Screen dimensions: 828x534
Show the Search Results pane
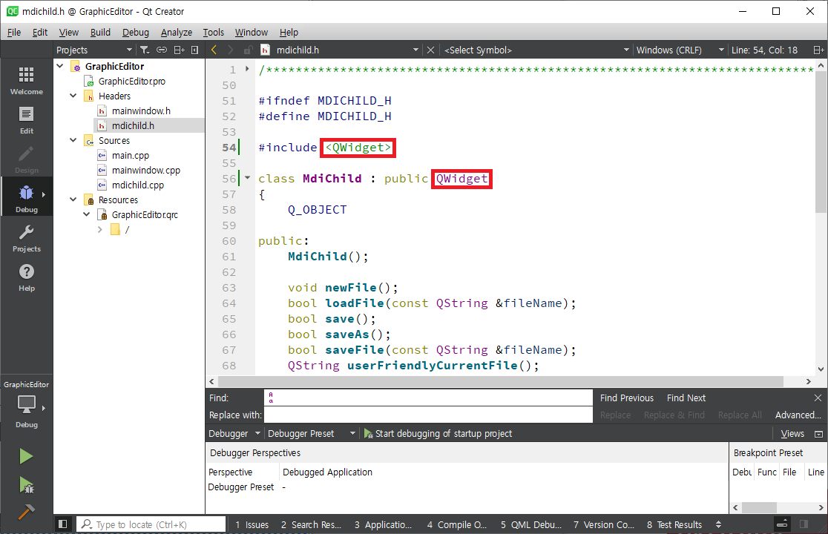(311, 524)
